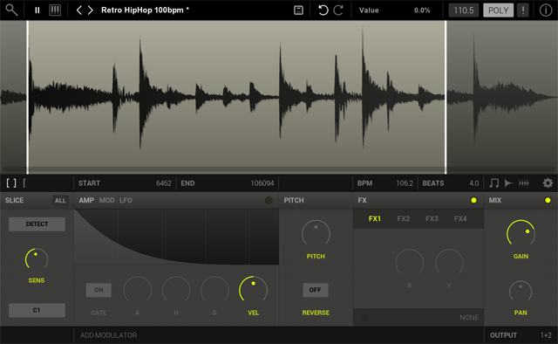Click the music note icon
558x344 pixels.
[x=494, y=183]
